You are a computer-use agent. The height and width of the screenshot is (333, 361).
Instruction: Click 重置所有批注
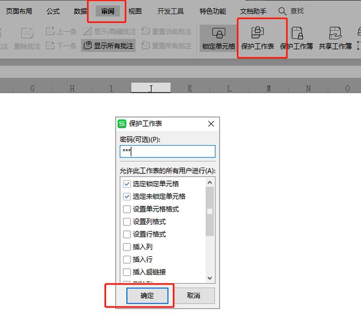coord(166,46)
